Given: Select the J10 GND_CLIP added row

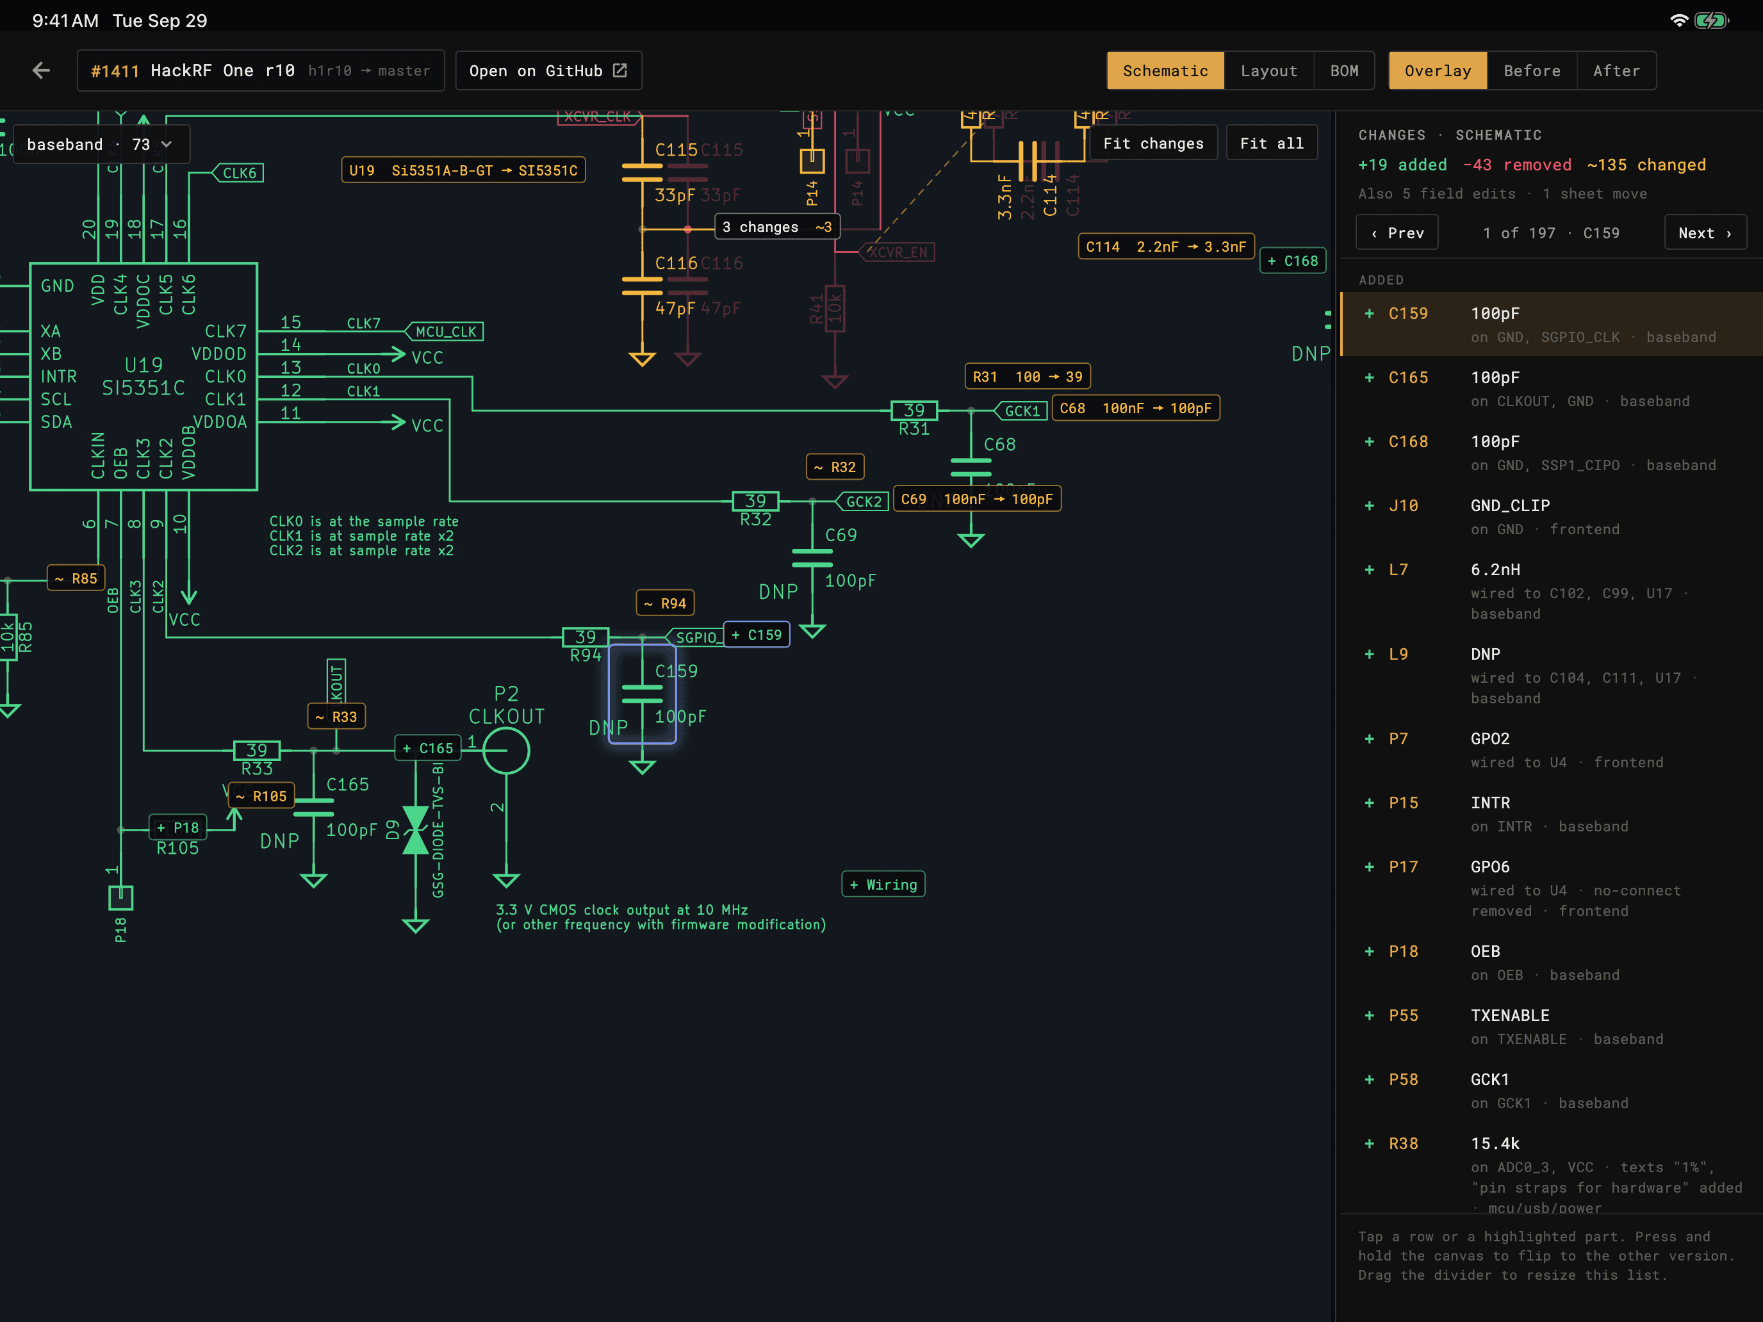Looking at the screenshot, I should pyautogui.click(x=1552, y=516).
